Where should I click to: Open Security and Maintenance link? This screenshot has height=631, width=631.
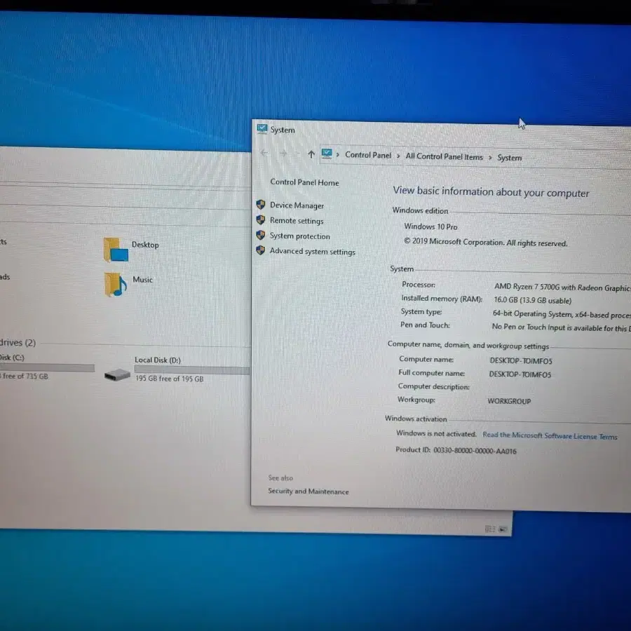(308, 491)
